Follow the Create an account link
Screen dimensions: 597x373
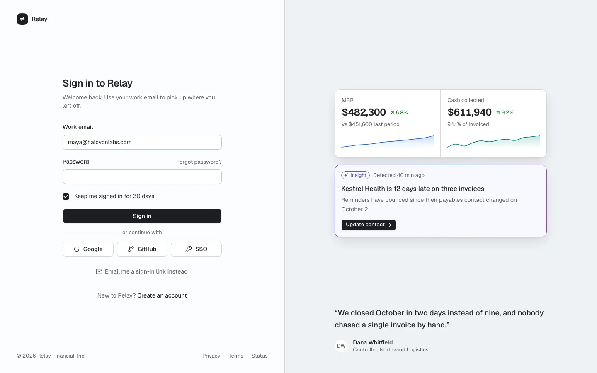tap(162, 295)
